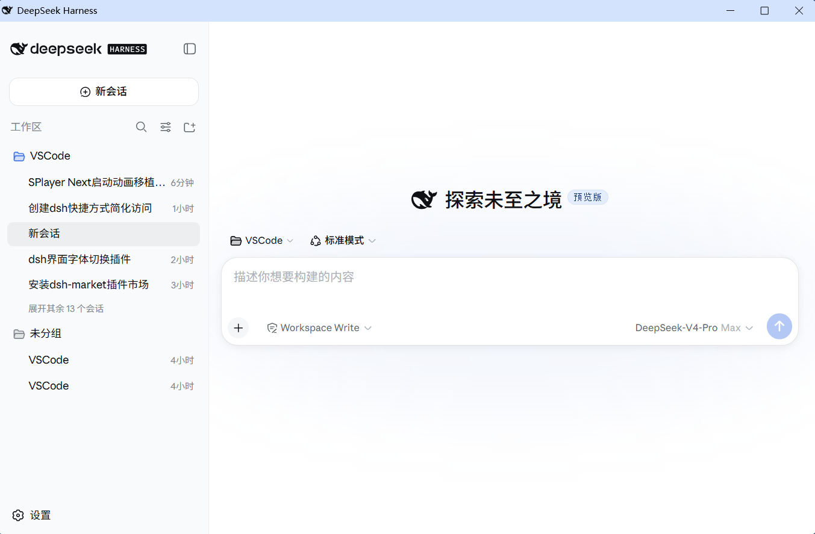
Task: Open workspace search with the magnifier icon
Action: click(142, 127)
